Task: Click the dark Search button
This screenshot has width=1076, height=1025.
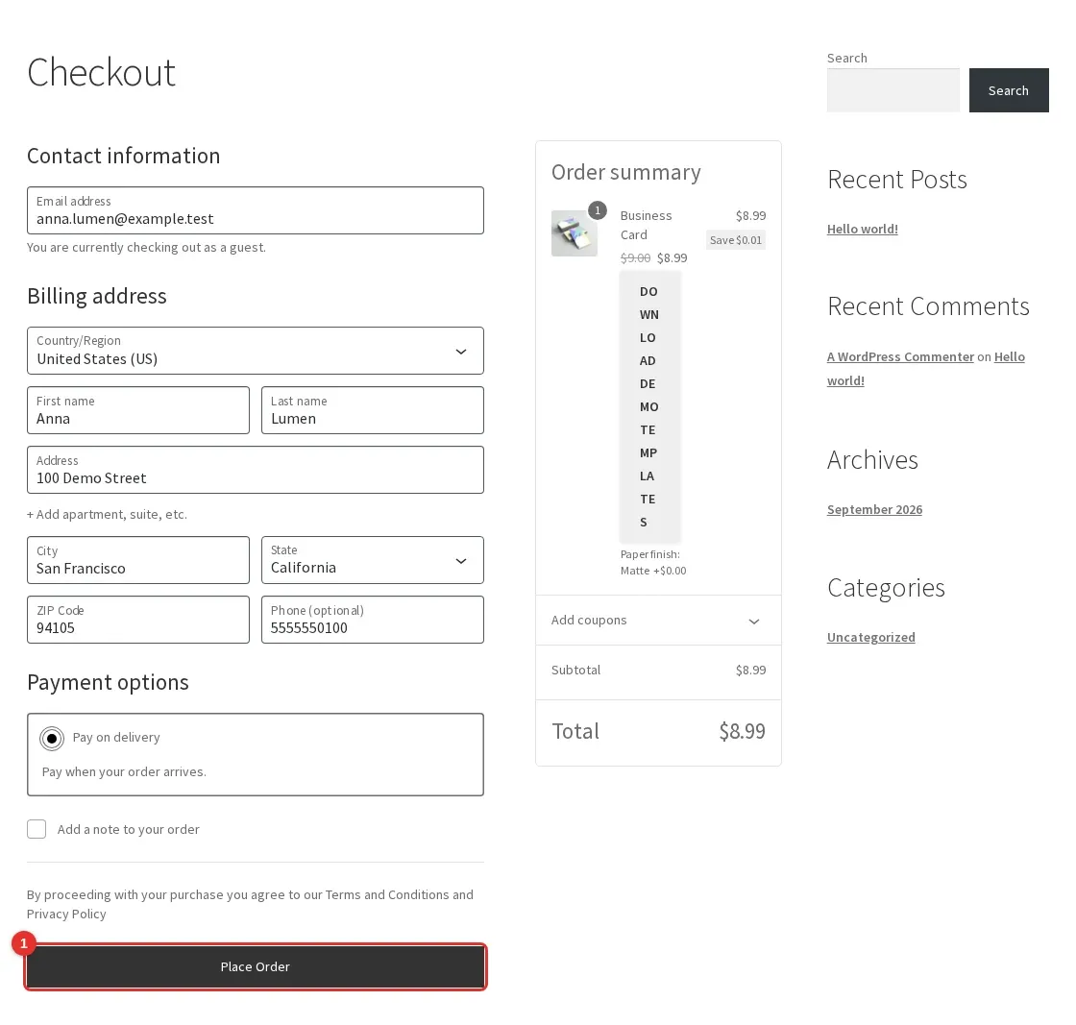Action: (1009, 90)
